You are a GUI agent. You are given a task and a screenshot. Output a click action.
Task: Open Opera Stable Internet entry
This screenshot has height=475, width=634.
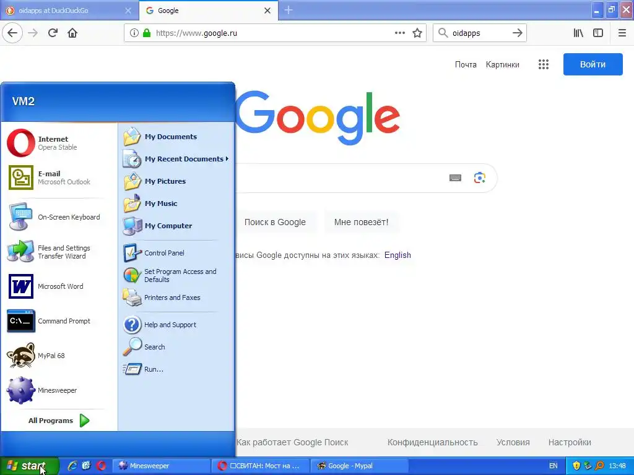point(59,143)
